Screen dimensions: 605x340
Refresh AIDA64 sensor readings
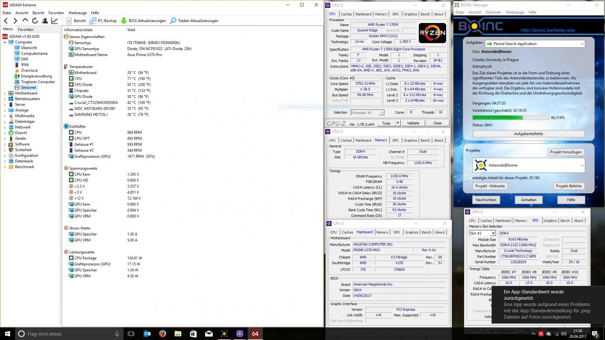tap(35, 21)
